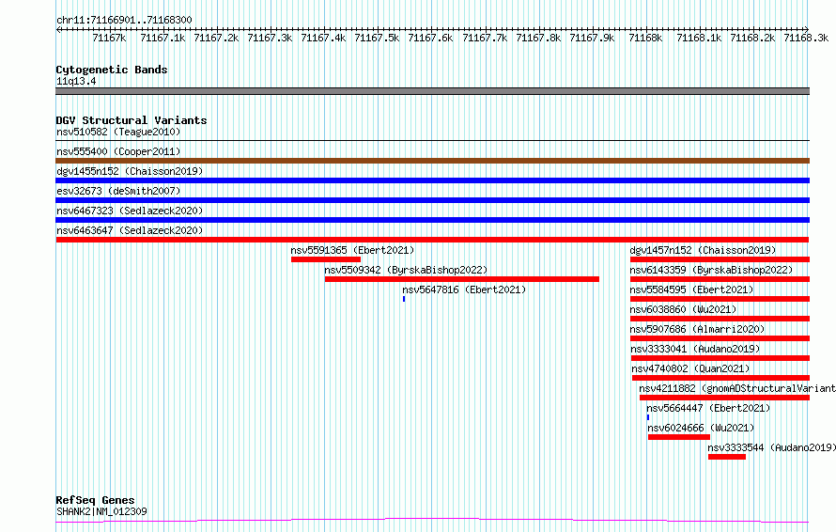This screenshot has height=532, width=836.
Task: Click the 71167.9k ruler position
Action: 592,38
